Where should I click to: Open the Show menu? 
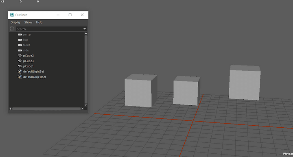[28, 22]
